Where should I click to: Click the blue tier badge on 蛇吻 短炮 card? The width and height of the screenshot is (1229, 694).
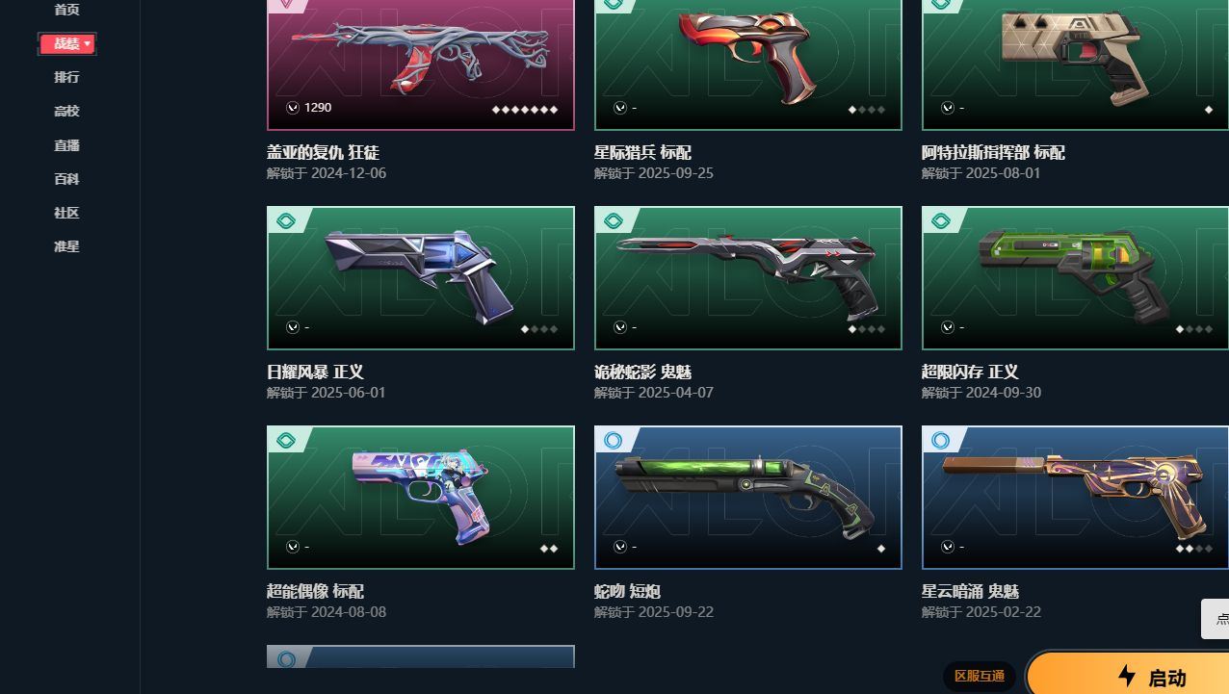[613, 441]
